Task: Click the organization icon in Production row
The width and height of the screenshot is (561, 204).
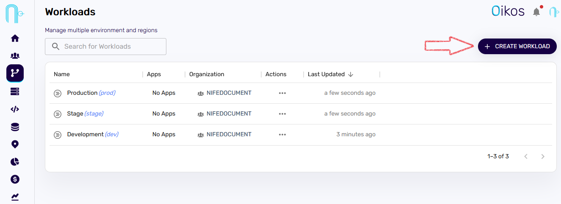Action: (x=201, y=93)
